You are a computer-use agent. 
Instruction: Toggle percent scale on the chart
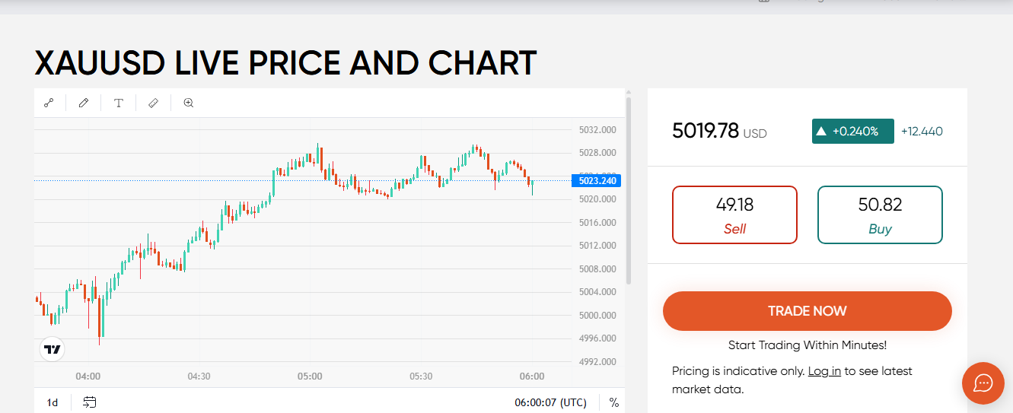pyautogui.click(x=613, y=402)
